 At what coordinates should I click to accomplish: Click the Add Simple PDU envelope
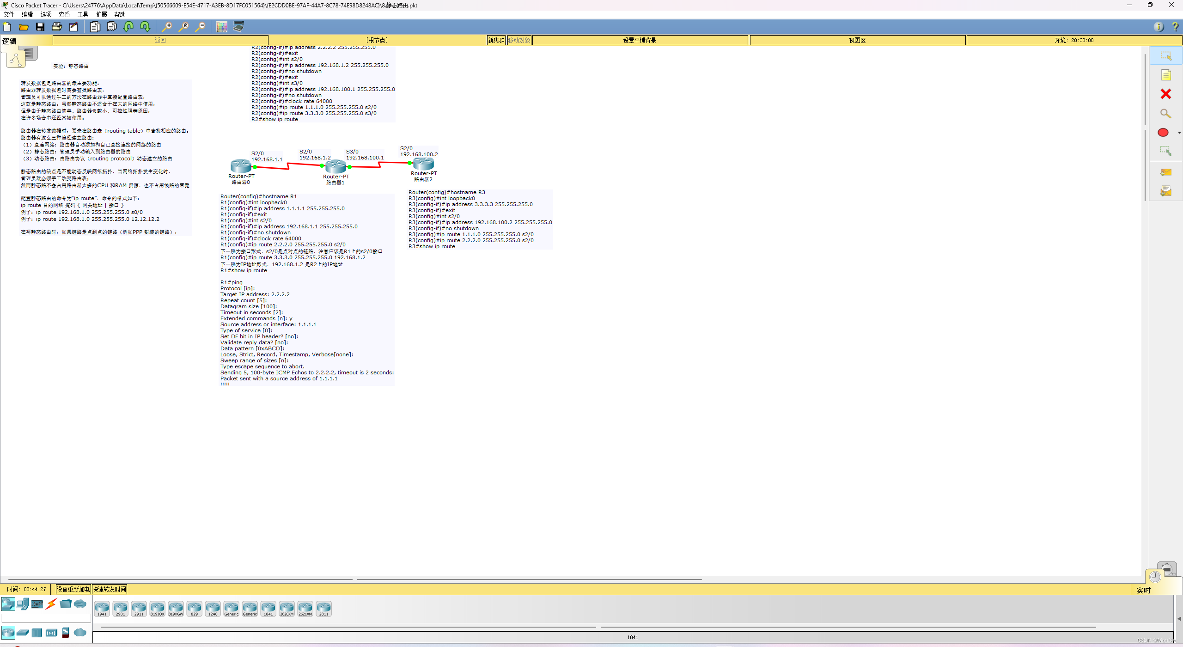coord(1166,172)
